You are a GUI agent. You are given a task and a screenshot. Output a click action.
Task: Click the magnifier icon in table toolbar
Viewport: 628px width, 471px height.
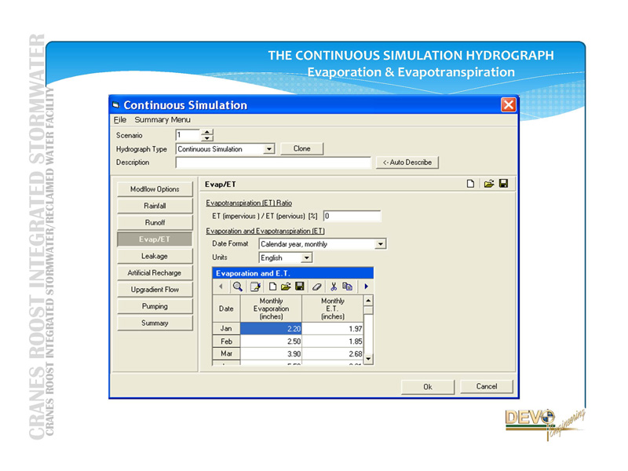click(x=238, y=287)
